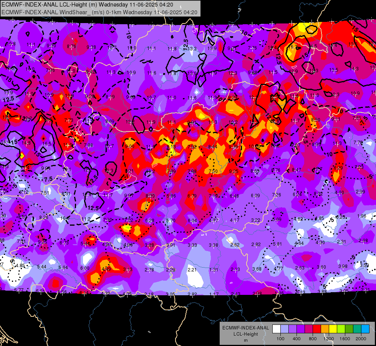Click the grid value 7.19
Image resolution: width=376 pixels, height=346 pixels.
pos(213,196)
